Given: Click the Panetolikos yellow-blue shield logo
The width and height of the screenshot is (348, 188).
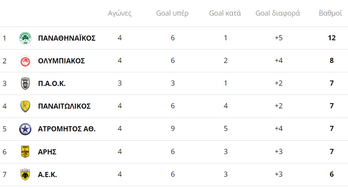Looking at the screenshot, I should point(25,106).
